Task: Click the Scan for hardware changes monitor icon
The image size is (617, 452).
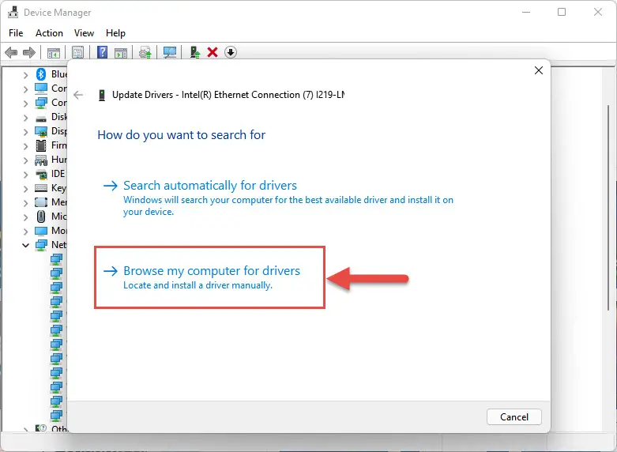Action: [170, 52]
